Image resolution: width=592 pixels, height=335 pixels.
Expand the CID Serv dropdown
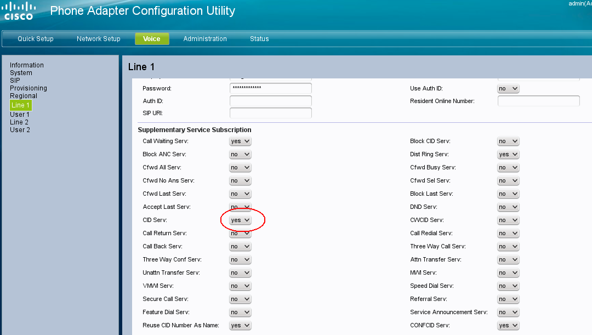[x=240, y=220]
